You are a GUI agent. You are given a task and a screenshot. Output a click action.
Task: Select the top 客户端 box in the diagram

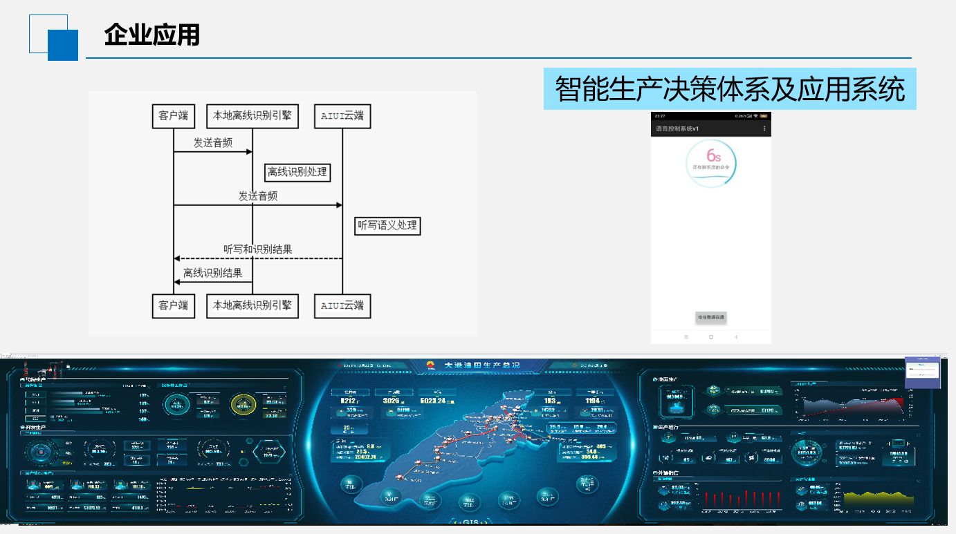click(x=173, y=115)
